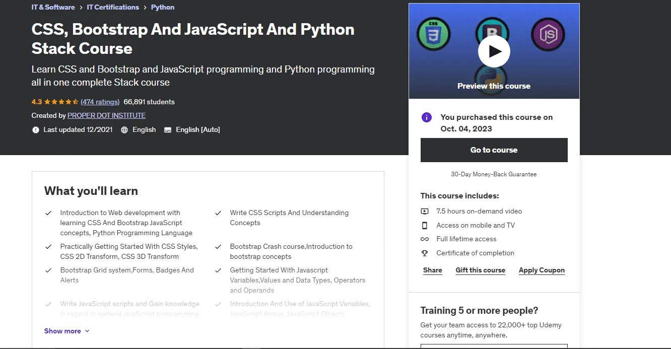The image size is (671, 349).
Task: Click the purple info icon beside purchase notice
Action: pos(427,117)
